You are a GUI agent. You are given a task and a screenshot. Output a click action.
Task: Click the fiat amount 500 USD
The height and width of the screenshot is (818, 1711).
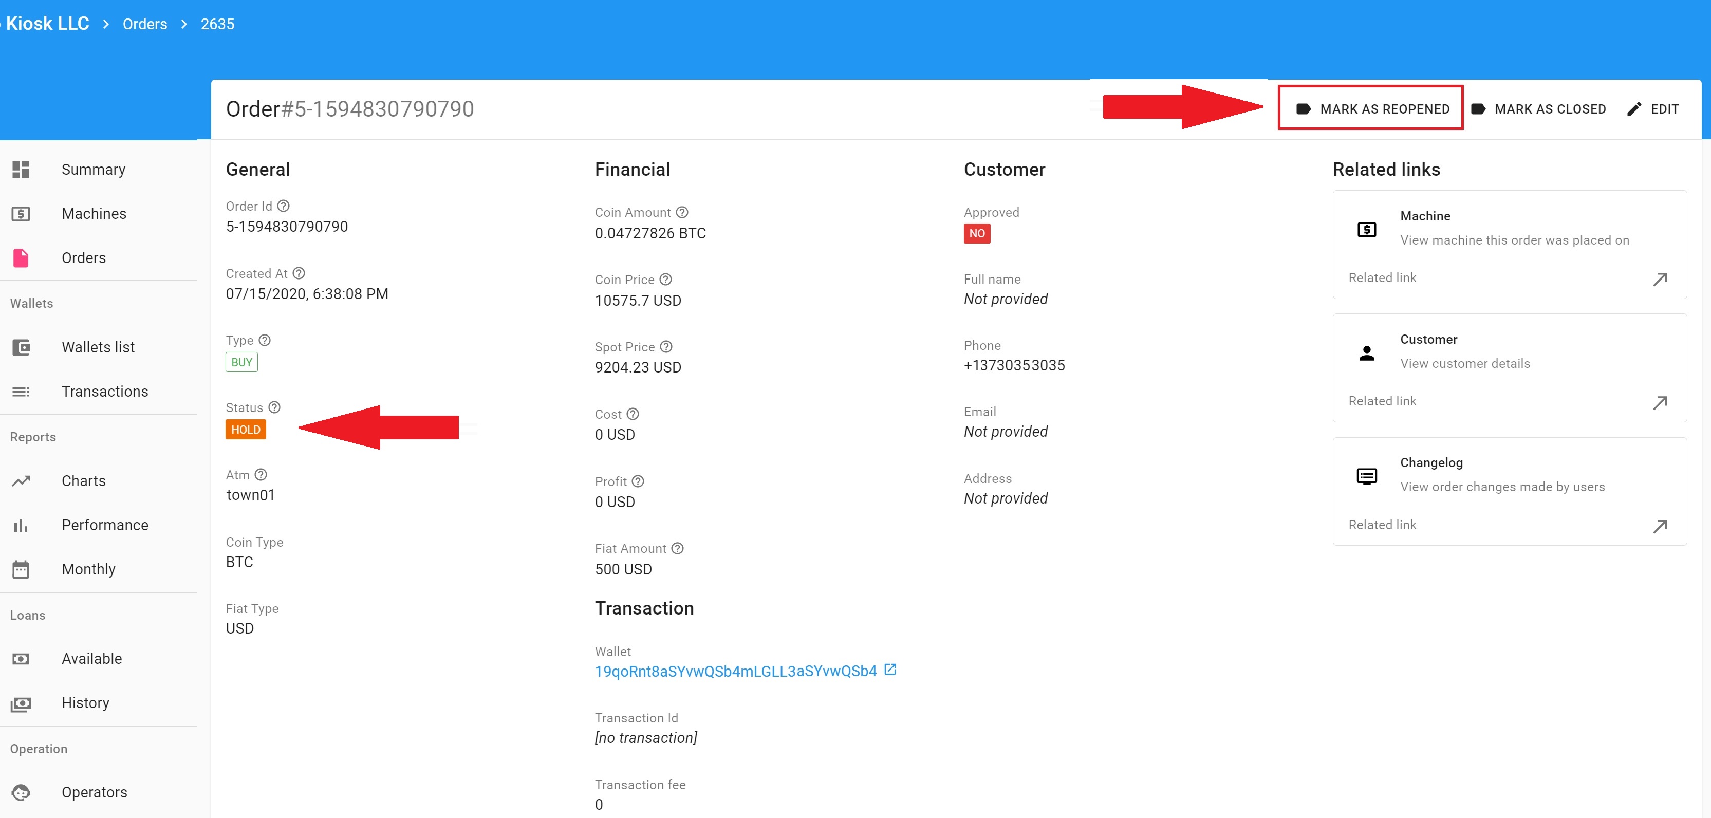point(623,569)
